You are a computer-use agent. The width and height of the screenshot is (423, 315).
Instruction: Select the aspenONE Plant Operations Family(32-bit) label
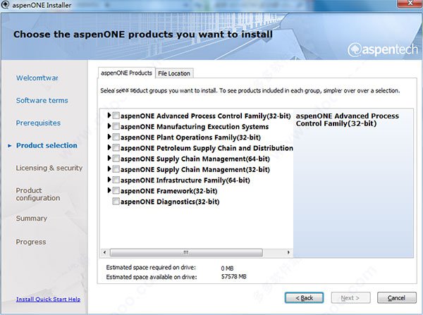[190, 137]
